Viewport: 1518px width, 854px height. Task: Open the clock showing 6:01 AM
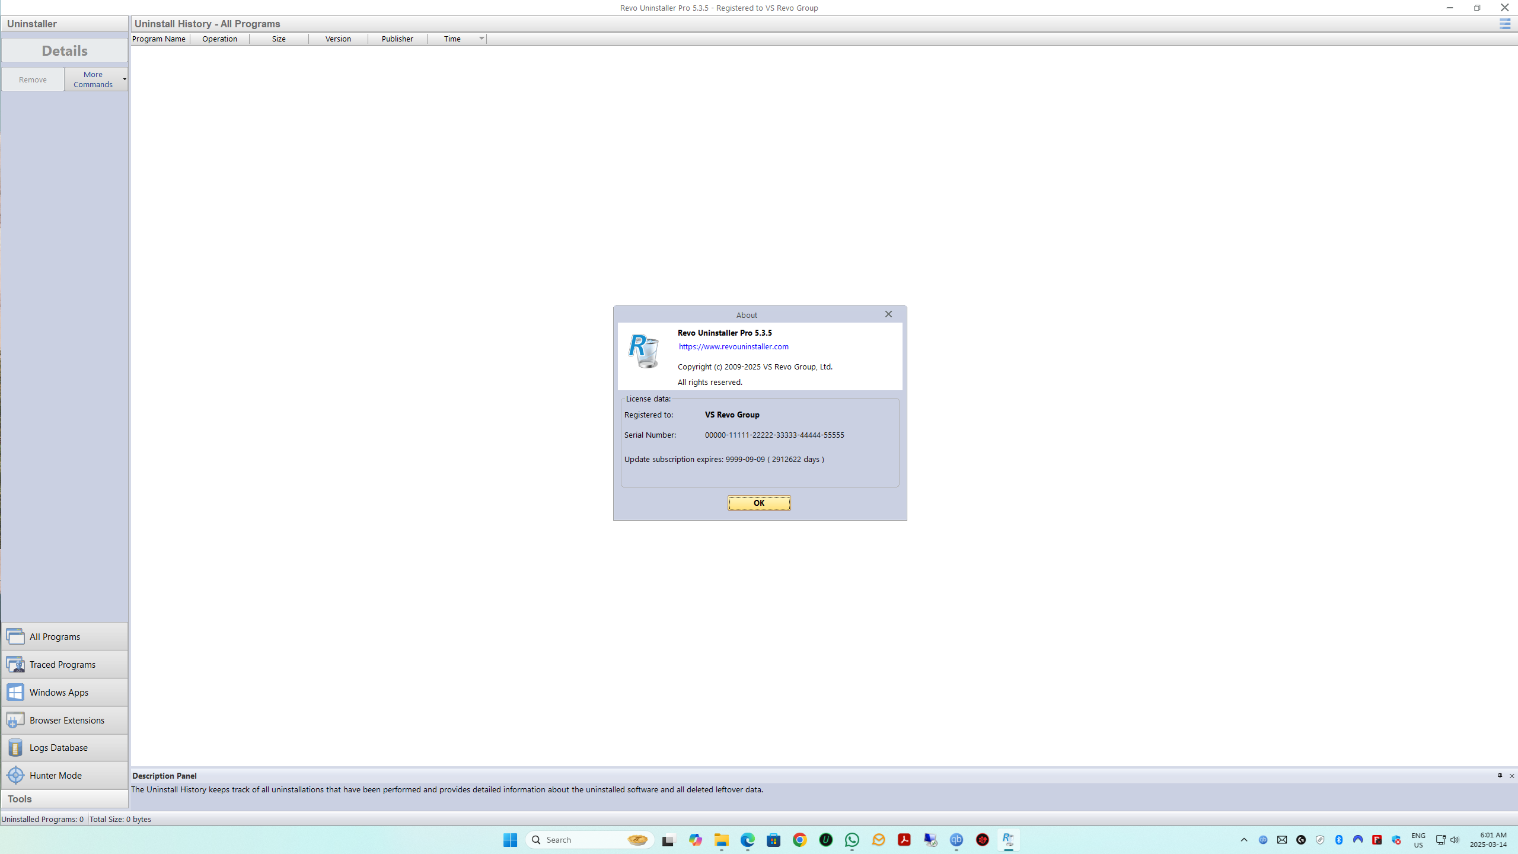[x=1488, y=840]
